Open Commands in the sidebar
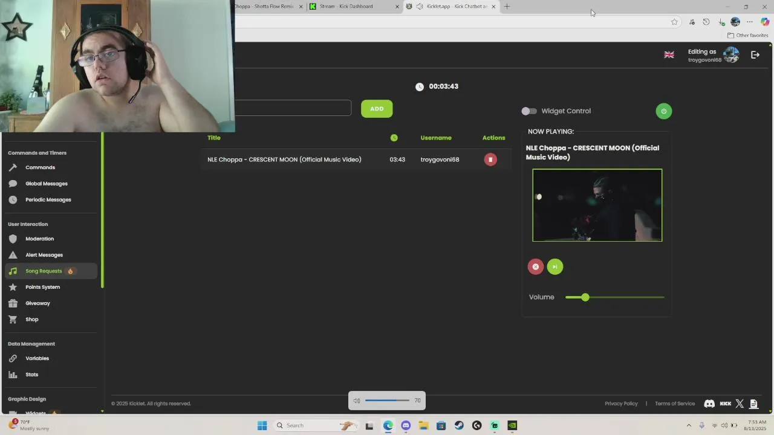Screen dimensions: 774x435 40,167
